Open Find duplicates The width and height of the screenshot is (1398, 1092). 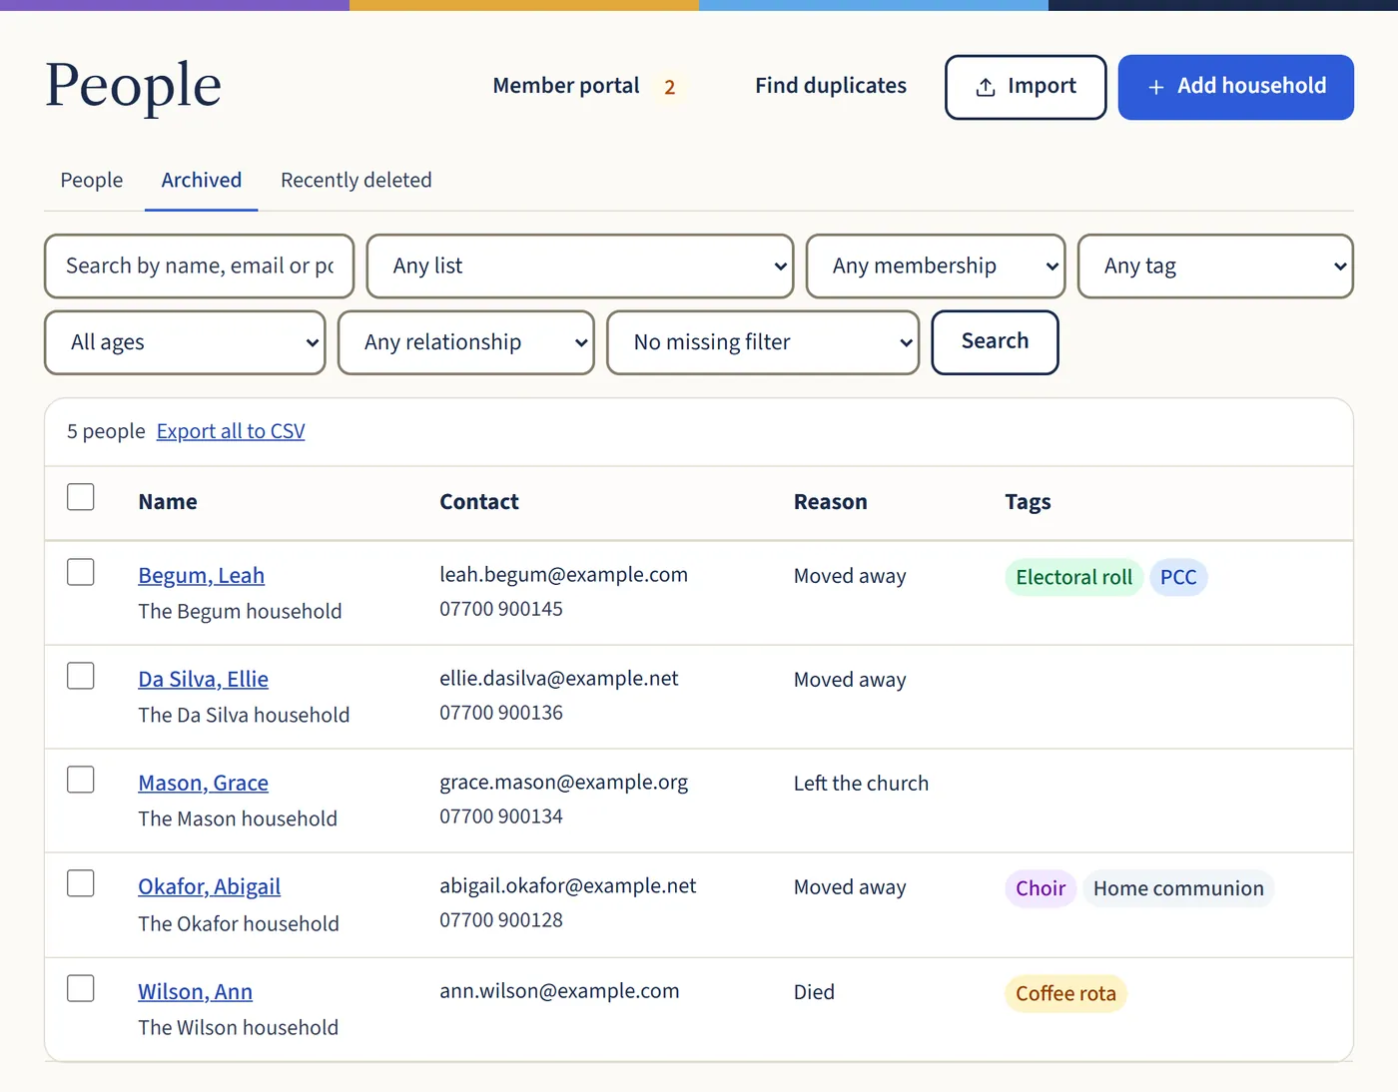click(x=831, y=86)
